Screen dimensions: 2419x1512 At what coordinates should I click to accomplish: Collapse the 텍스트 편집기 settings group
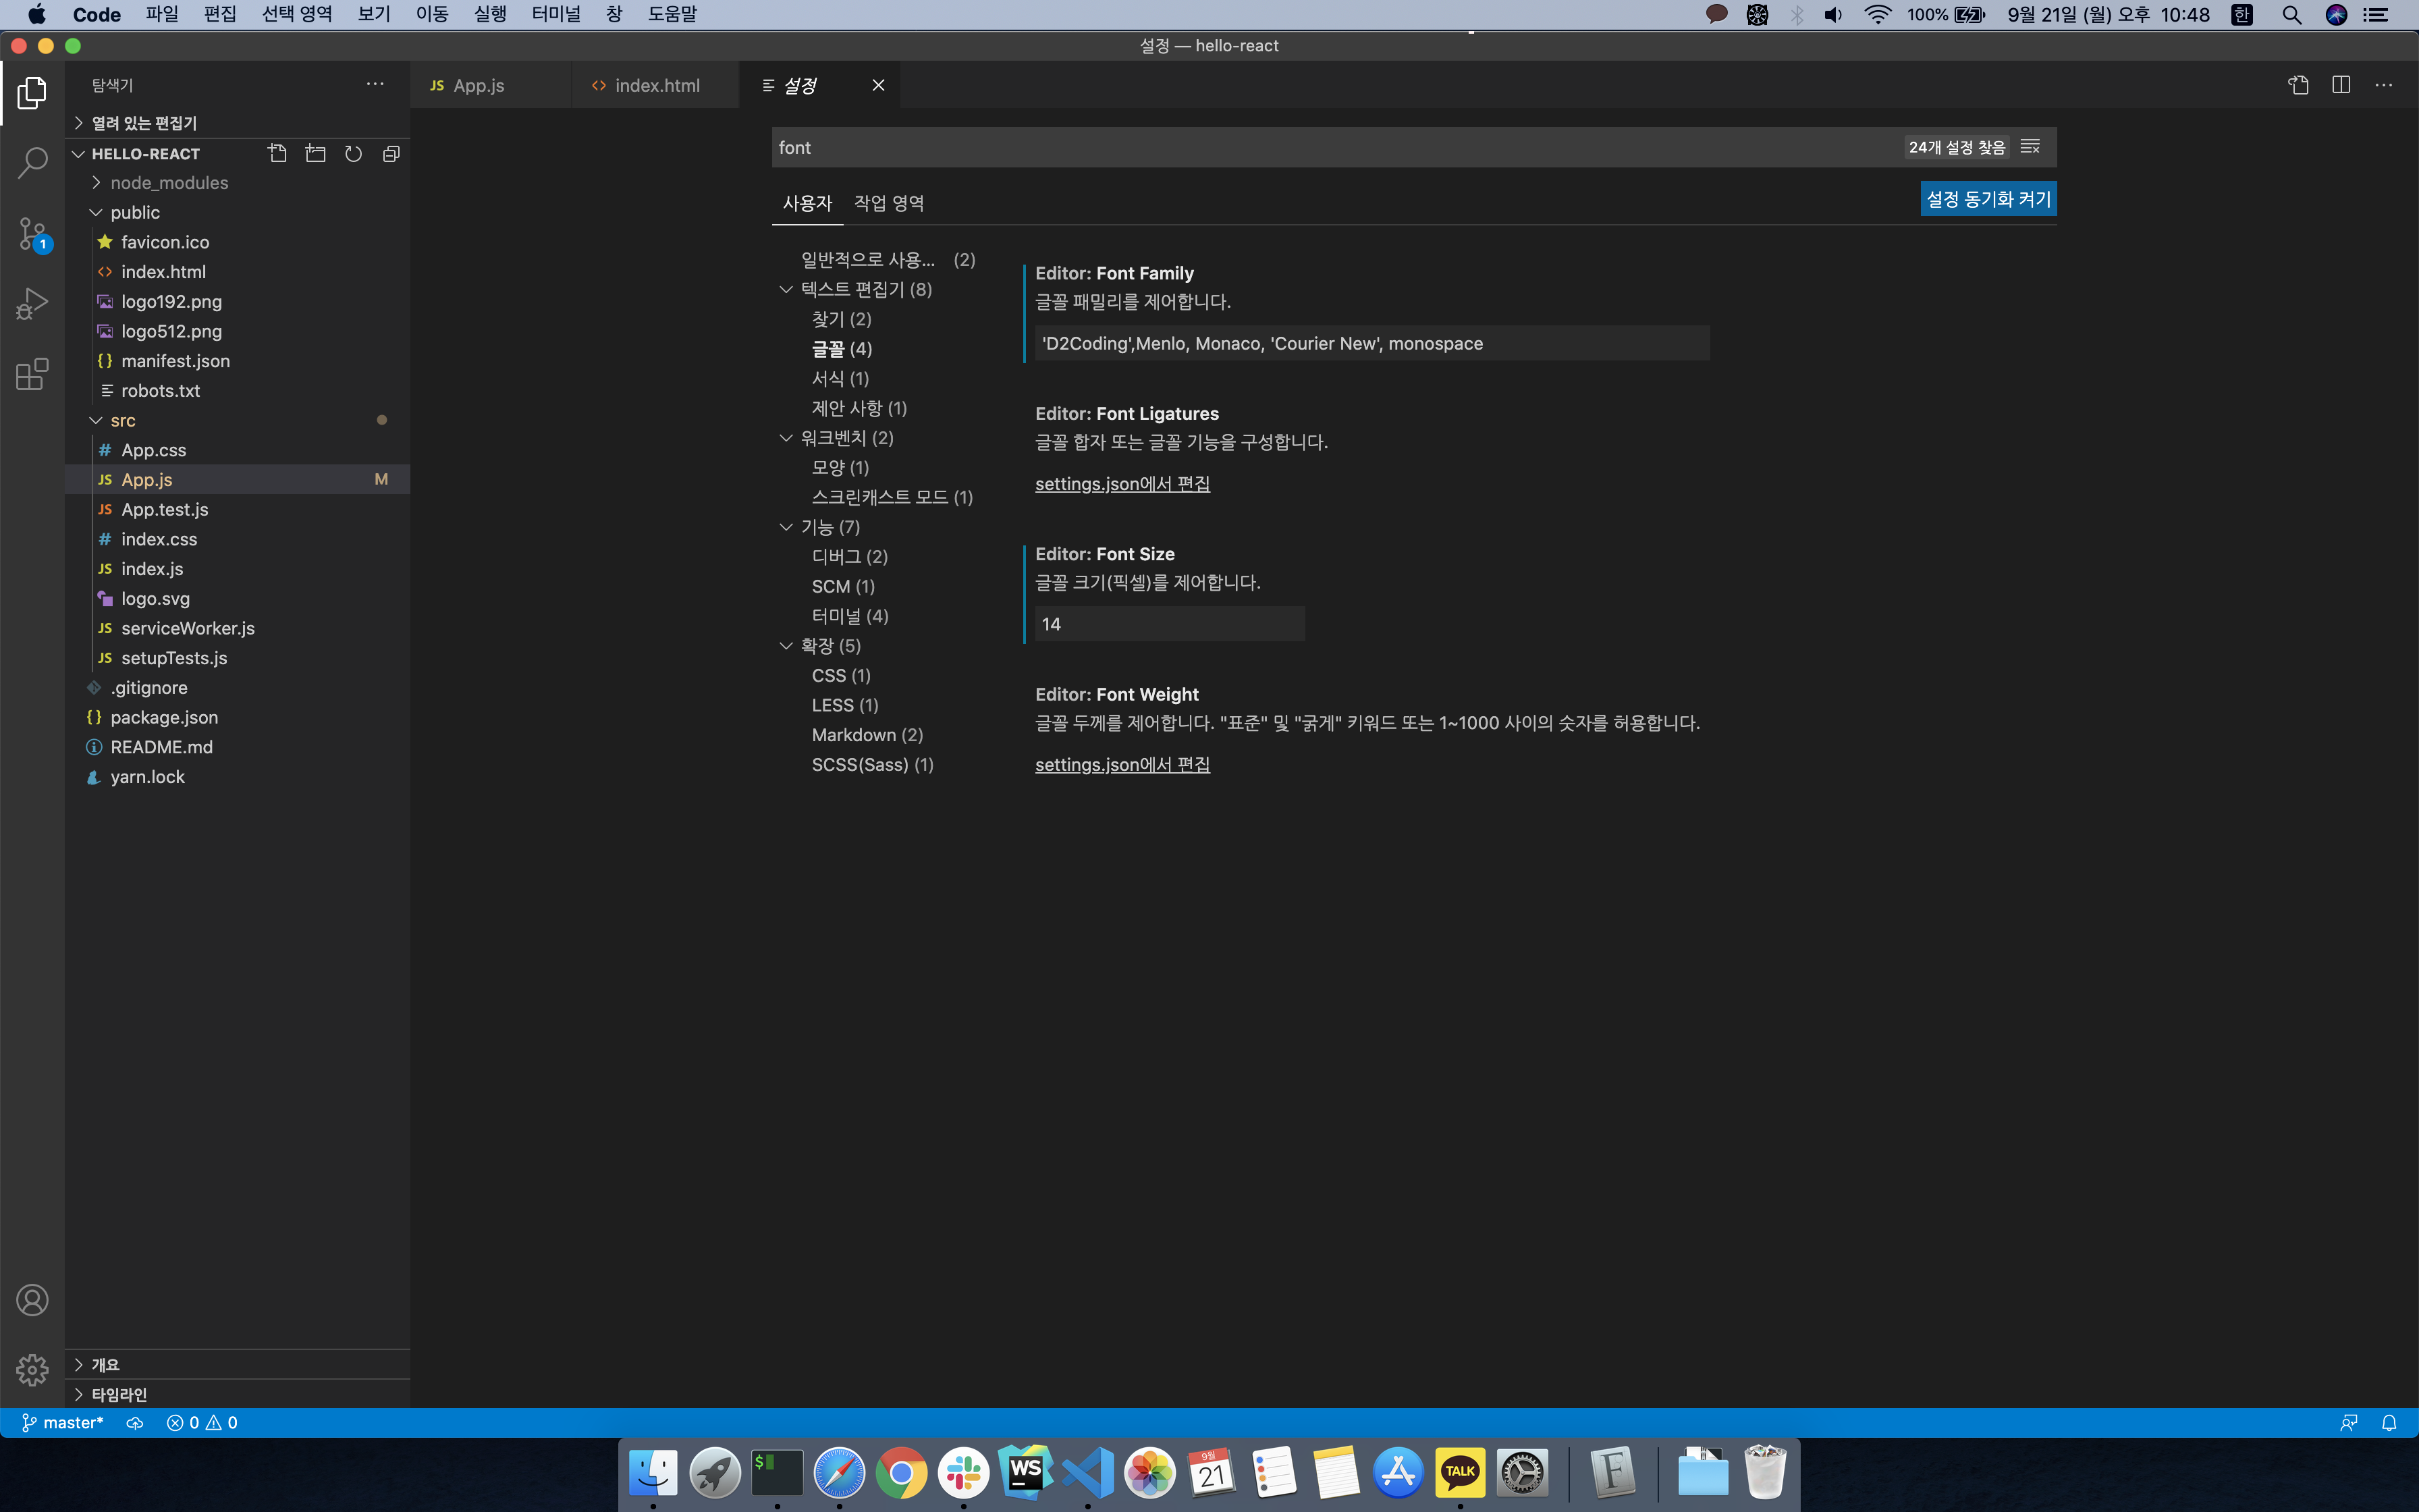pos(786,290)
